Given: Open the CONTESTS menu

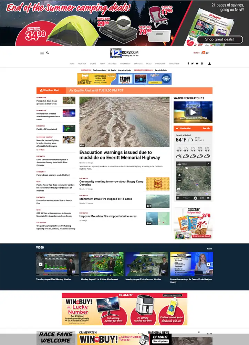Looking at the screenshot, I should 138,63.
